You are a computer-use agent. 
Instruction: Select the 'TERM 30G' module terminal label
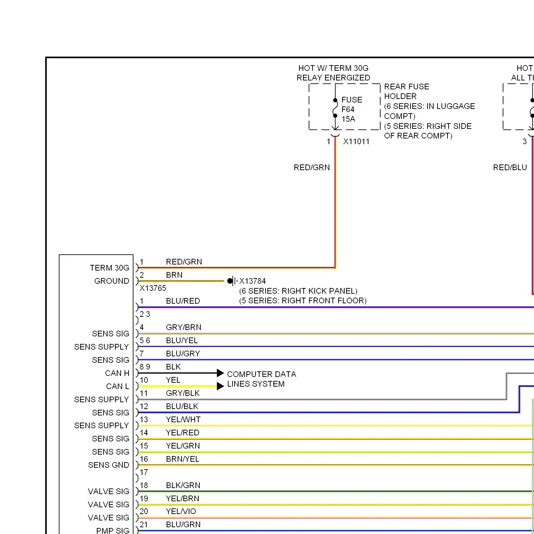(x=109, y=268)
